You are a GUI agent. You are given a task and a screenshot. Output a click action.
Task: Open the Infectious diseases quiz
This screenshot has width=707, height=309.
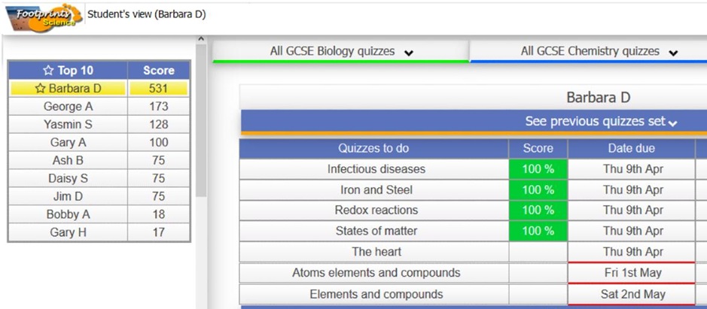[x=376, y=169]
